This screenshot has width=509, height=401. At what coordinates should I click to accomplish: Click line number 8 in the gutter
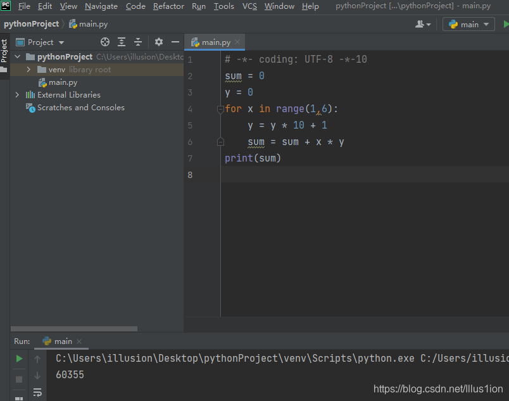pos(190,175)
